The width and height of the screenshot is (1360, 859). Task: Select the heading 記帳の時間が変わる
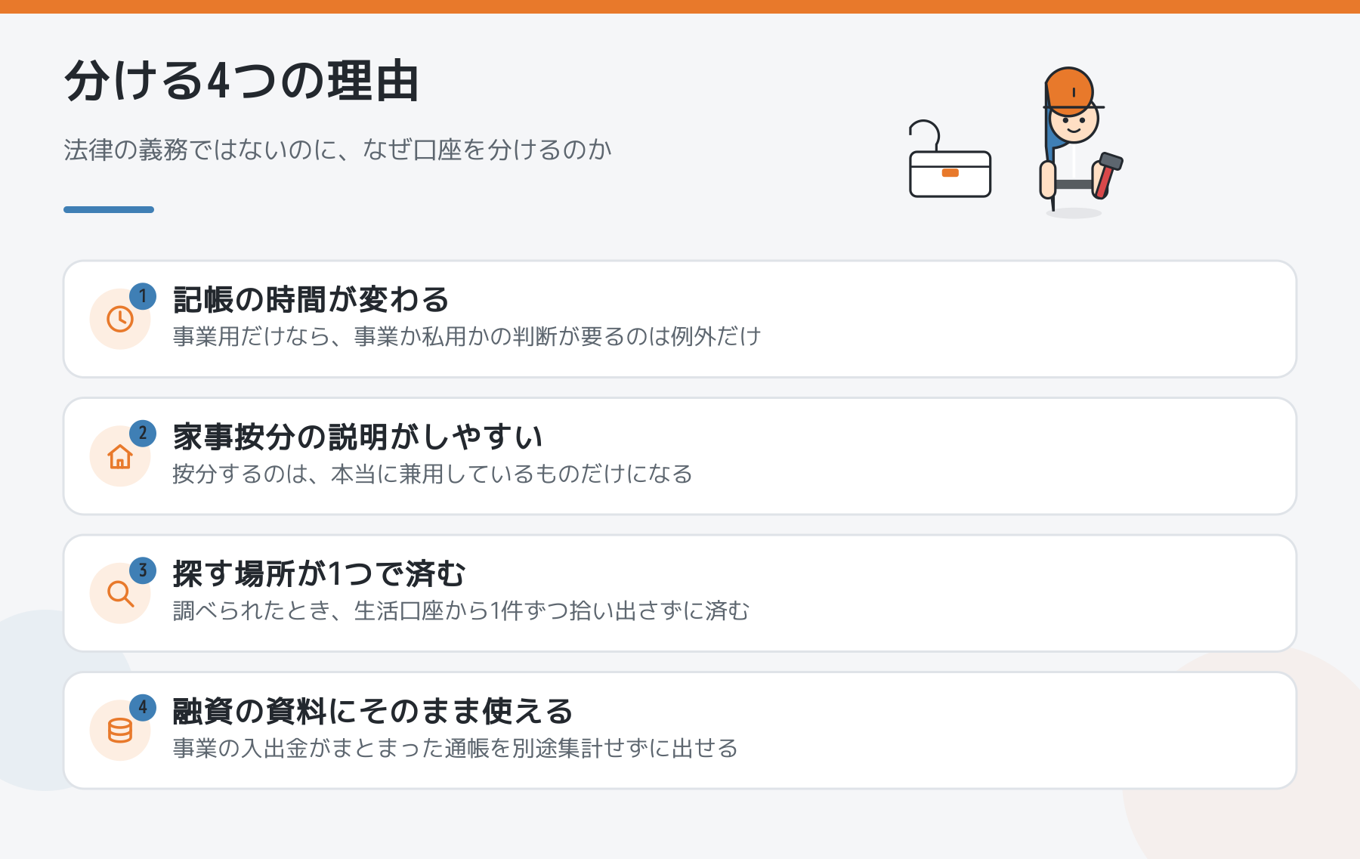pos(311,300)
